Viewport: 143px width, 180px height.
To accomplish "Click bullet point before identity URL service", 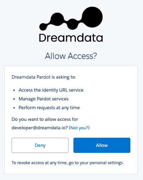I will pos(14,90).
